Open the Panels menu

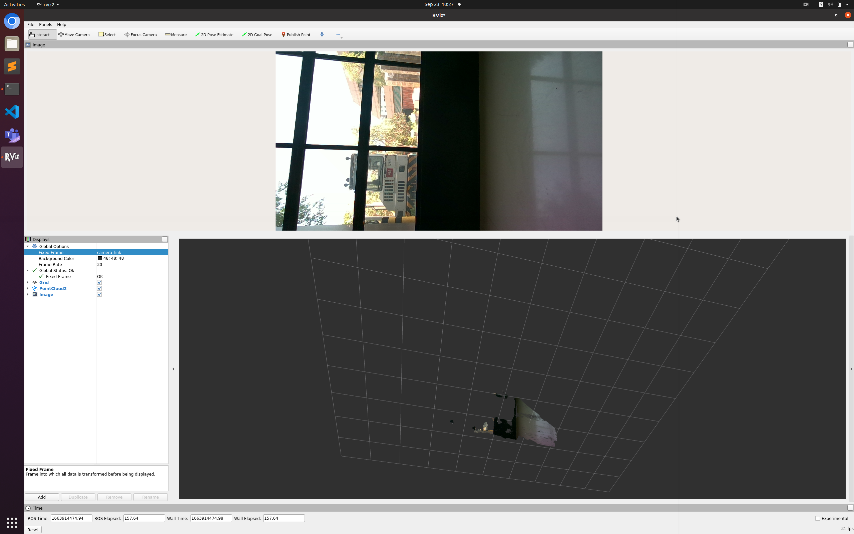pyautogui.click(x=45, y=24)
